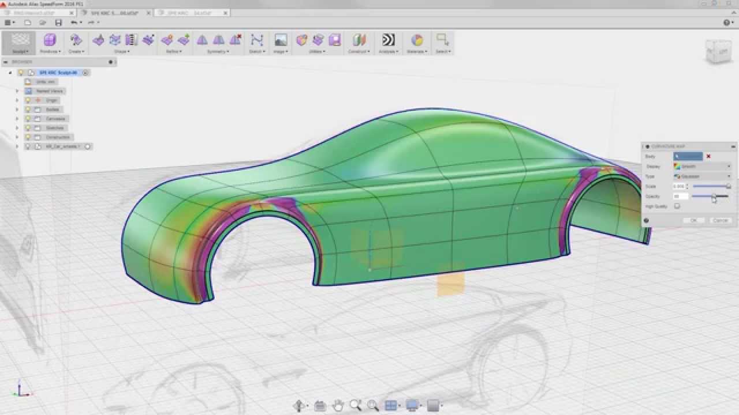Click the Construct planes icon
Screen dimensions: 739x415
[360, 40]
